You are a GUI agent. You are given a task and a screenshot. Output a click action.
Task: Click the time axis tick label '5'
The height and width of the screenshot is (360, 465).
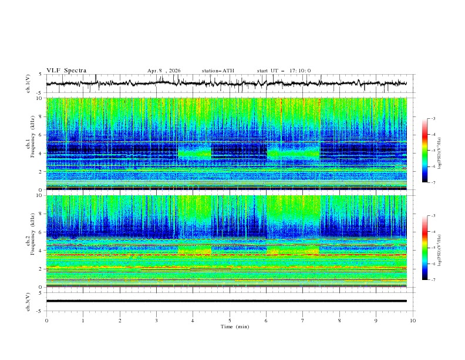coord(230,321)
